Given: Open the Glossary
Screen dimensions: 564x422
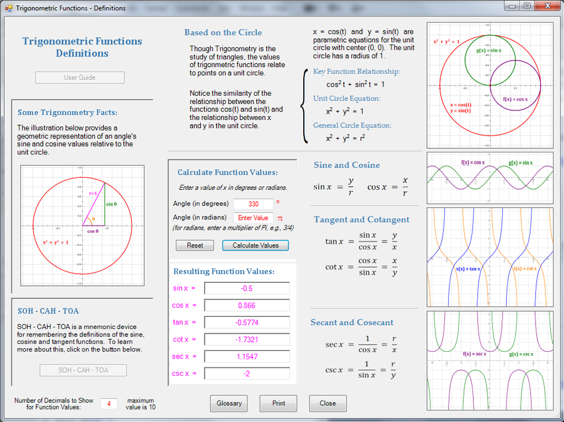Looking at the screenshot, I should pyautogui.click(x=229, y=404).
